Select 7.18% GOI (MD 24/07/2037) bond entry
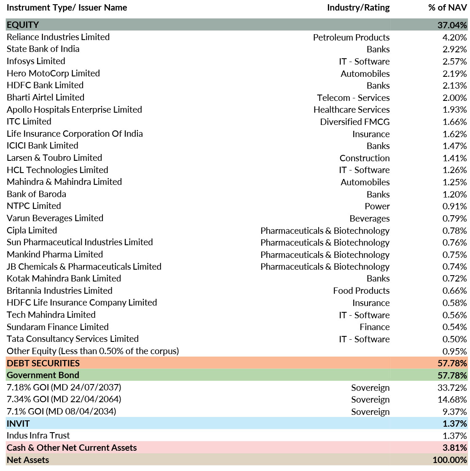Image resolution: width=470 pixels, height=471 pixels. (64, 387)
